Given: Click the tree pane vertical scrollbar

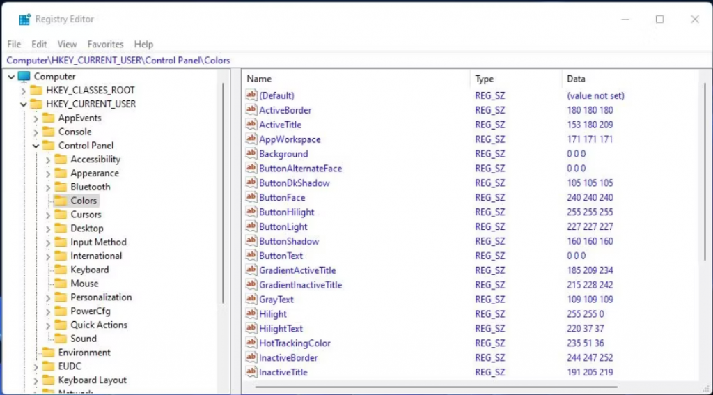Looking at the screenshot, I should (x=223, y=193).
